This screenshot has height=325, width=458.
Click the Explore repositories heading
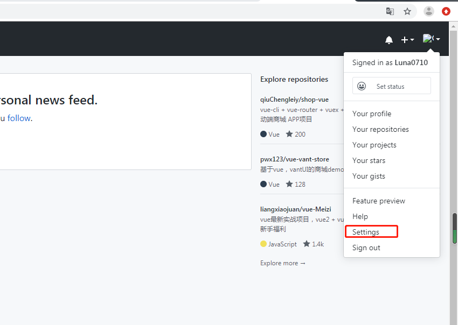tap(294, 79)
